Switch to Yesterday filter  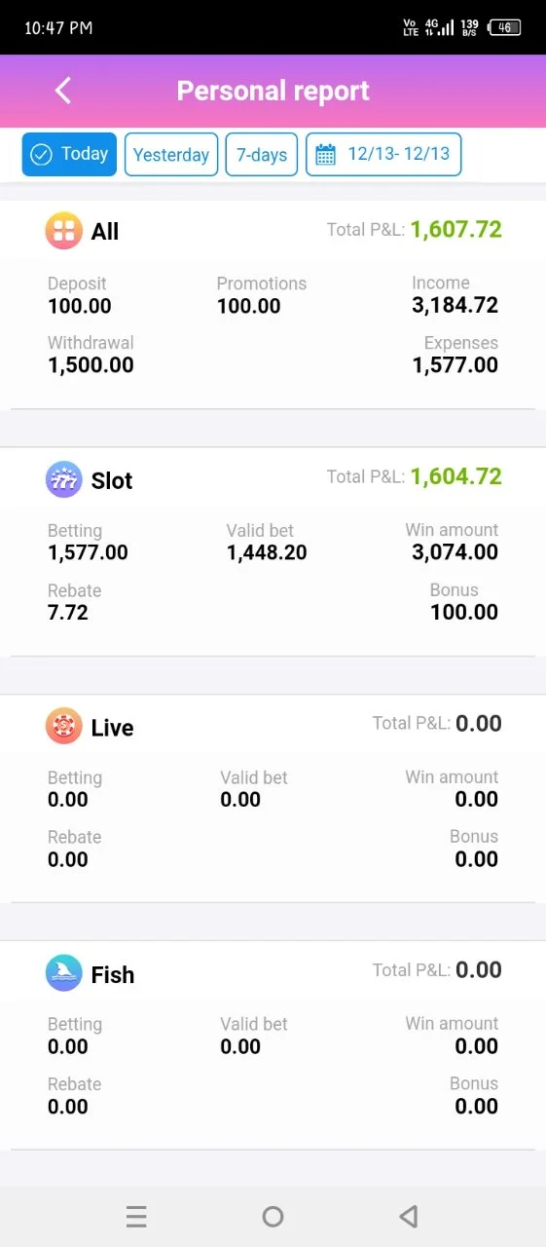point(171,155)
